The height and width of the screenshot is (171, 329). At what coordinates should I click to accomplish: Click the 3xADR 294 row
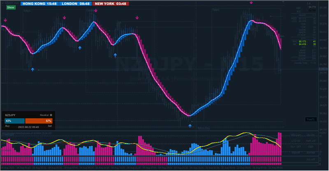point(307,58)
